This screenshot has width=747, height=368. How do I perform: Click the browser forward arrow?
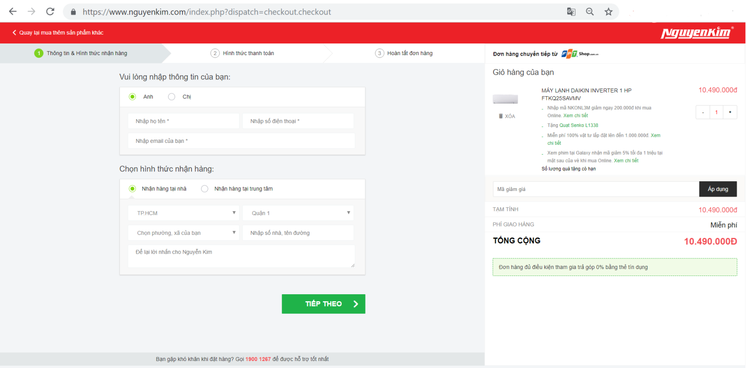31,12
